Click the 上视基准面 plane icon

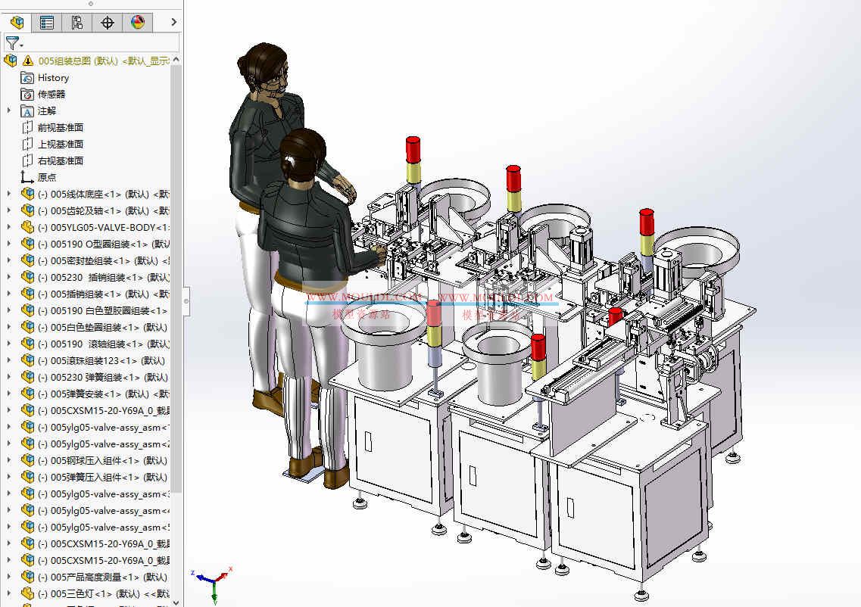coord(27,144)
